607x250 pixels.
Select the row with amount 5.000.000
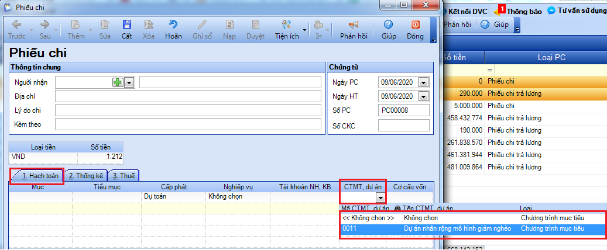pos(524,106)
